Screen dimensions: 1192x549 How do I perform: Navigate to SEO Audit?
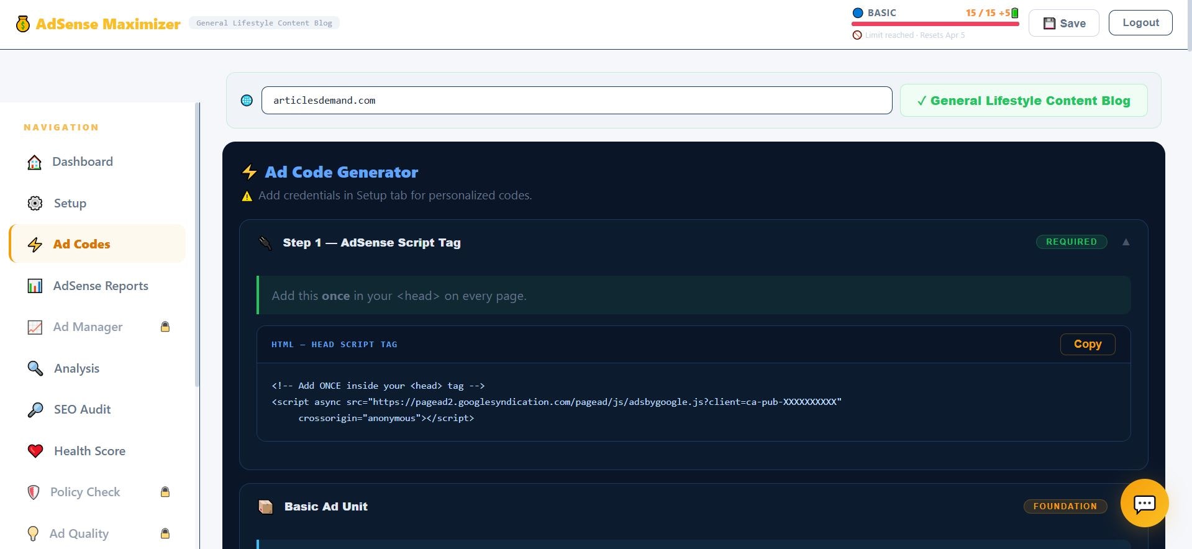pos(97,410)
